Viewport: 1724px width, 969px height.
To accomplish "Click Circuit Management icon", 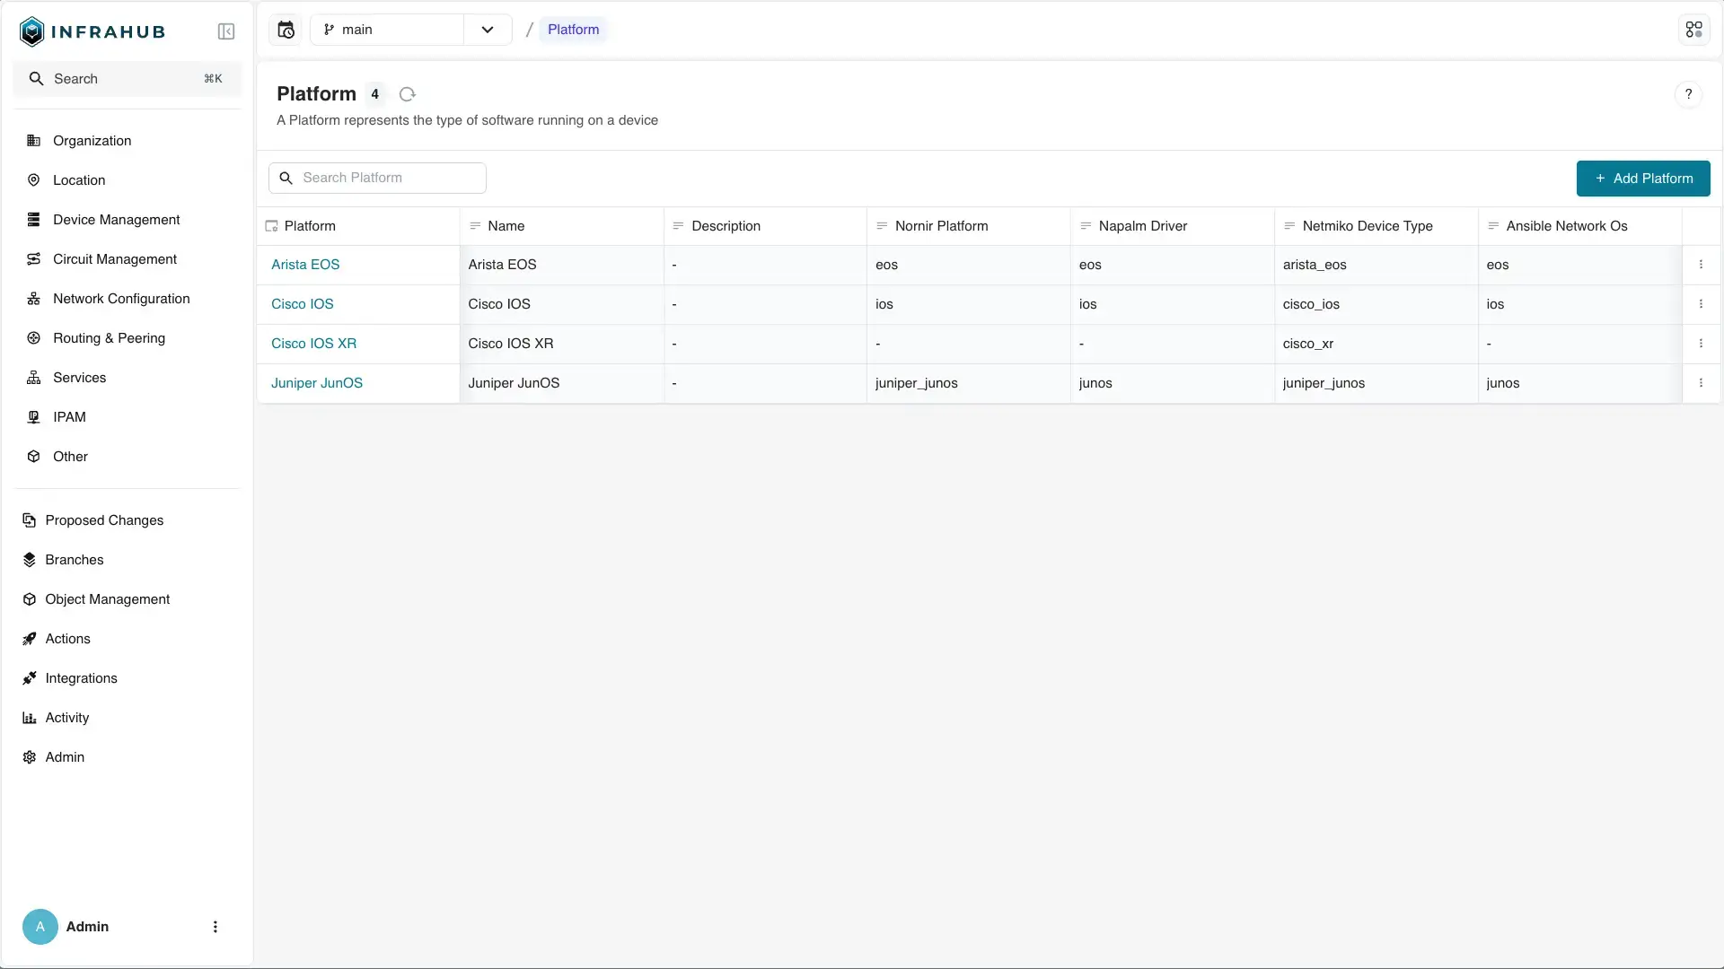I will click(33, 259).
